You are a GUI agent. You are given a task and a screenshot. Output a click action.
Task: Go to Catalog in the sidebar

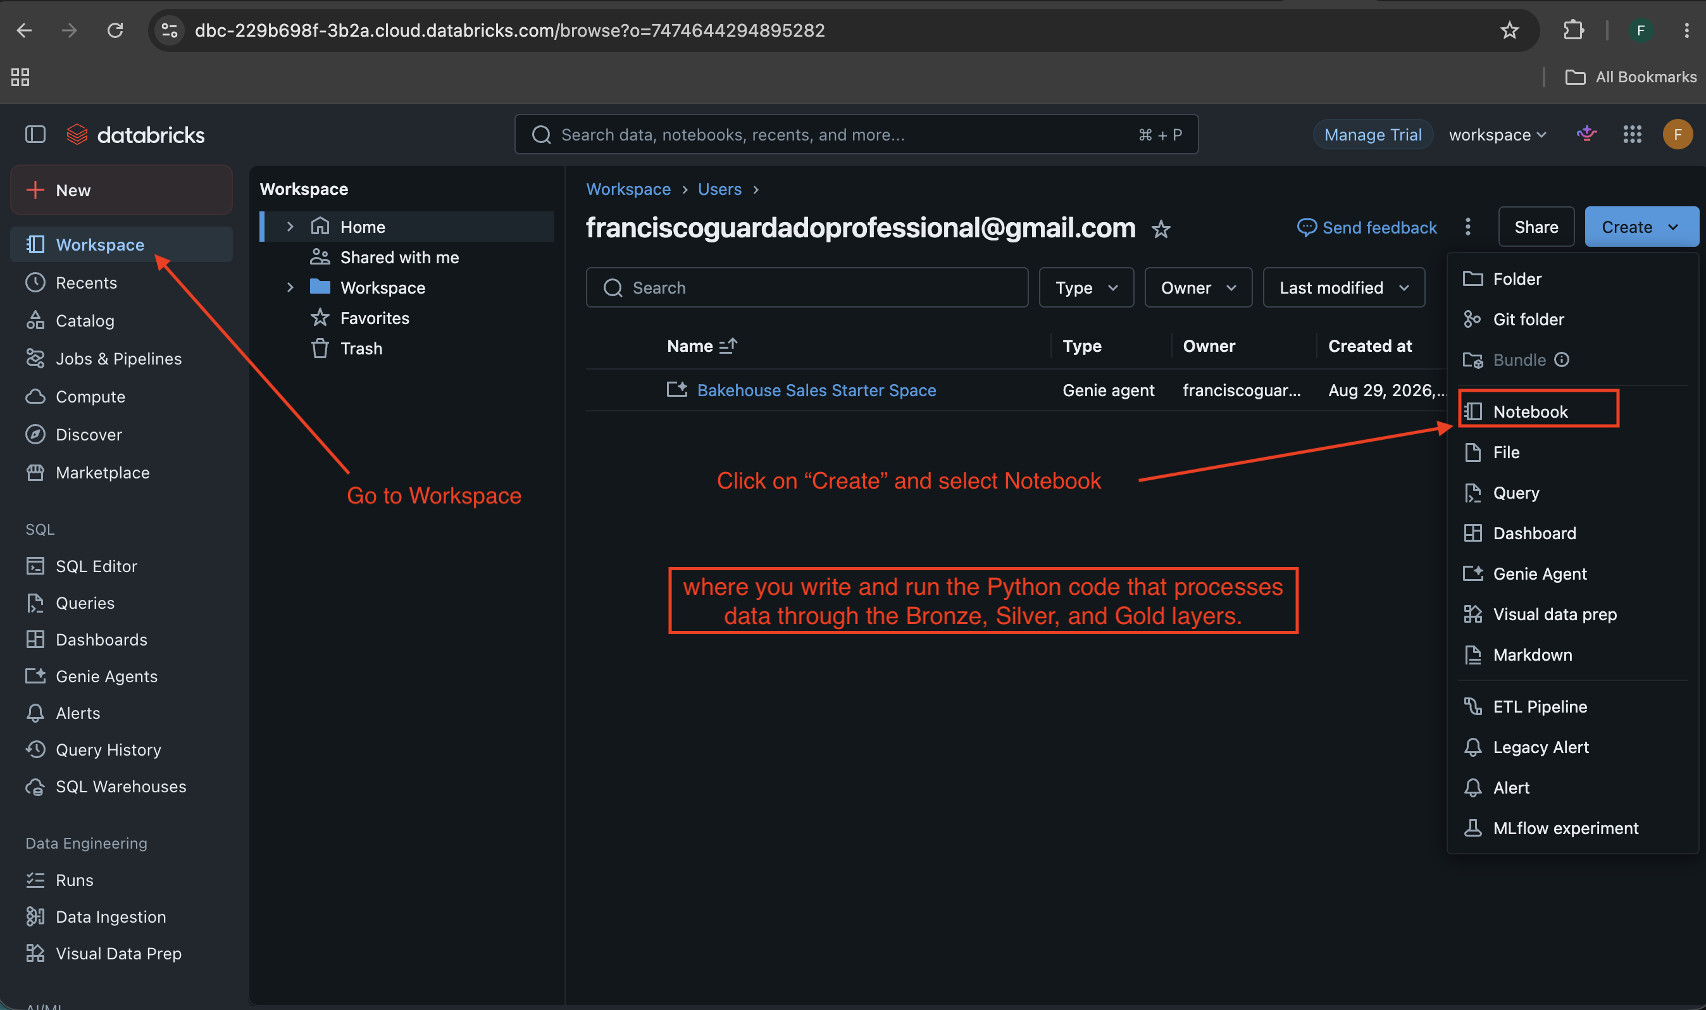click(x=121, y=321)
